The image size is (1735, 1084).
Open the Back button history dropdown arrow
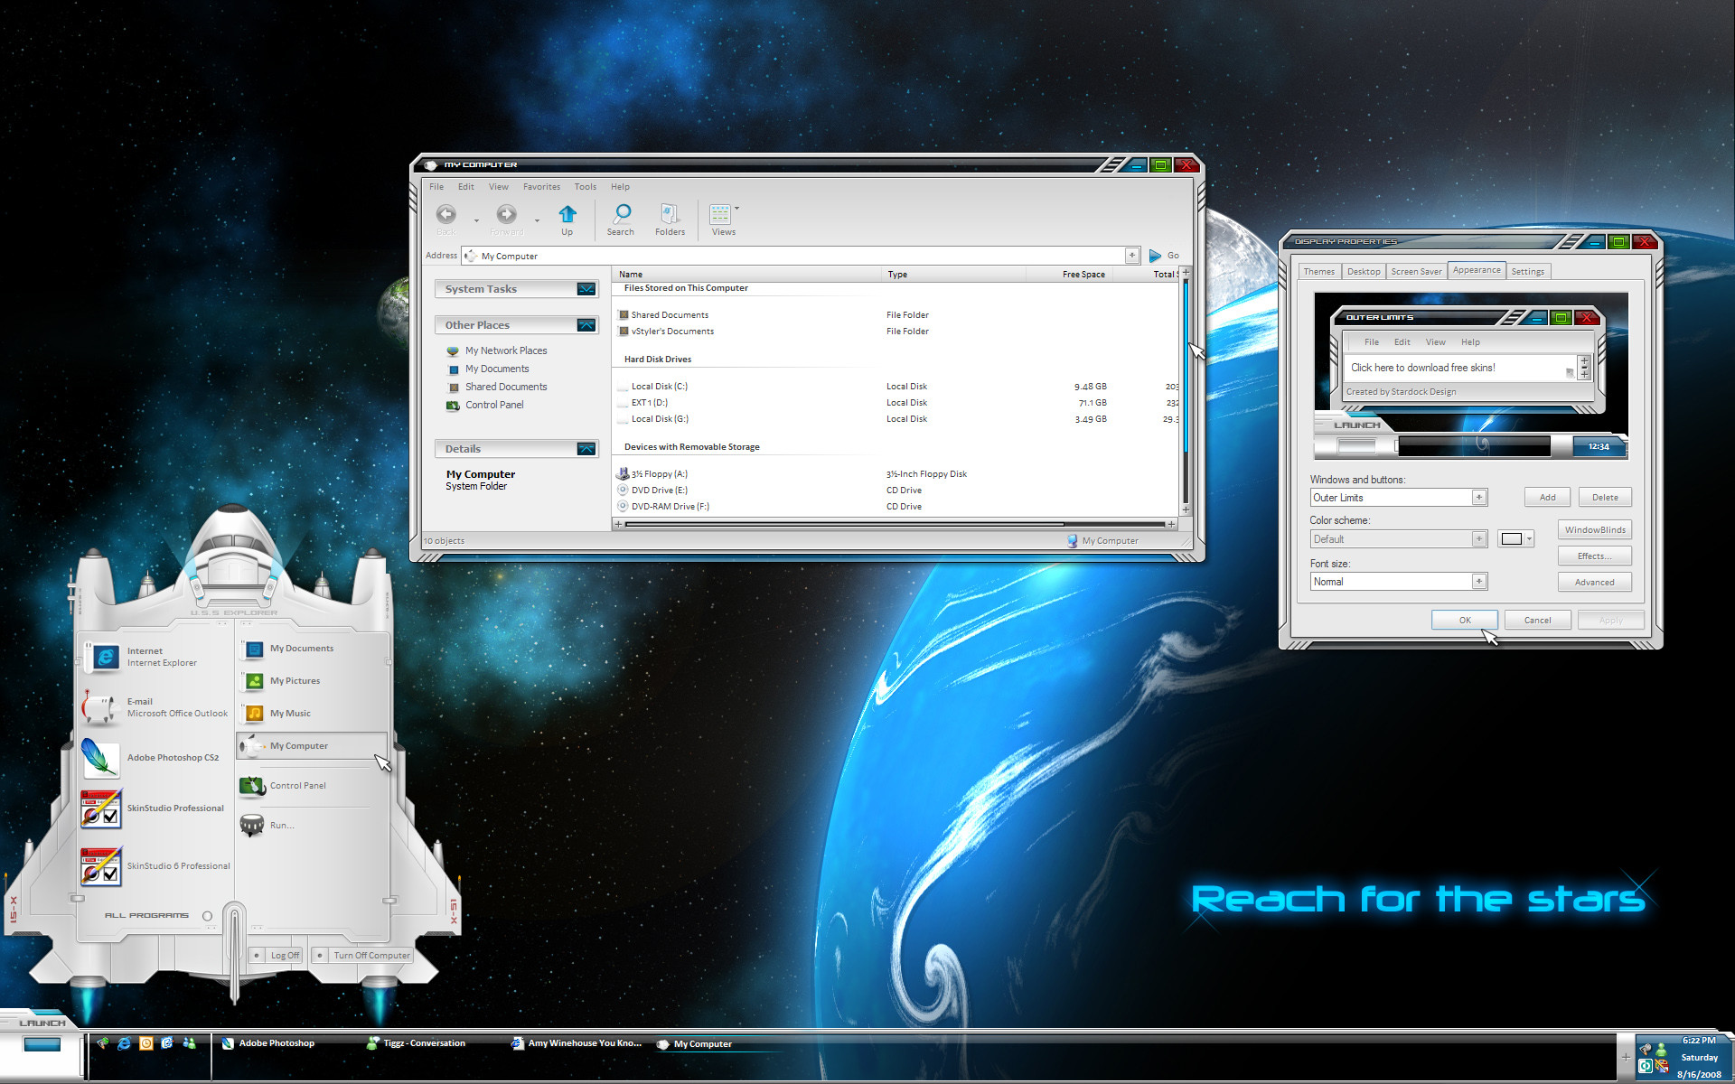click(476, 220)
